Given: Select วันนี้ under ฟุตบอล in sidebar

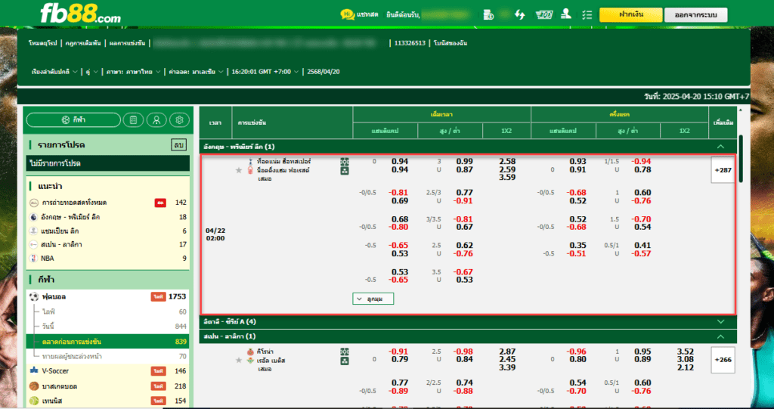Looking at the screenshot, I should [107, 327].
